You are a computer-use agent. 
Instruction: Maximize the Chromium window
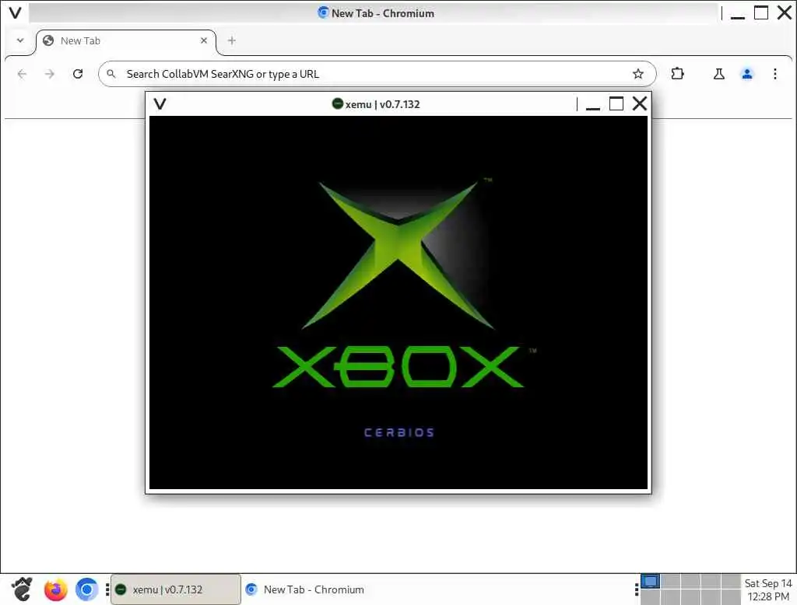(x=761, y=12)
